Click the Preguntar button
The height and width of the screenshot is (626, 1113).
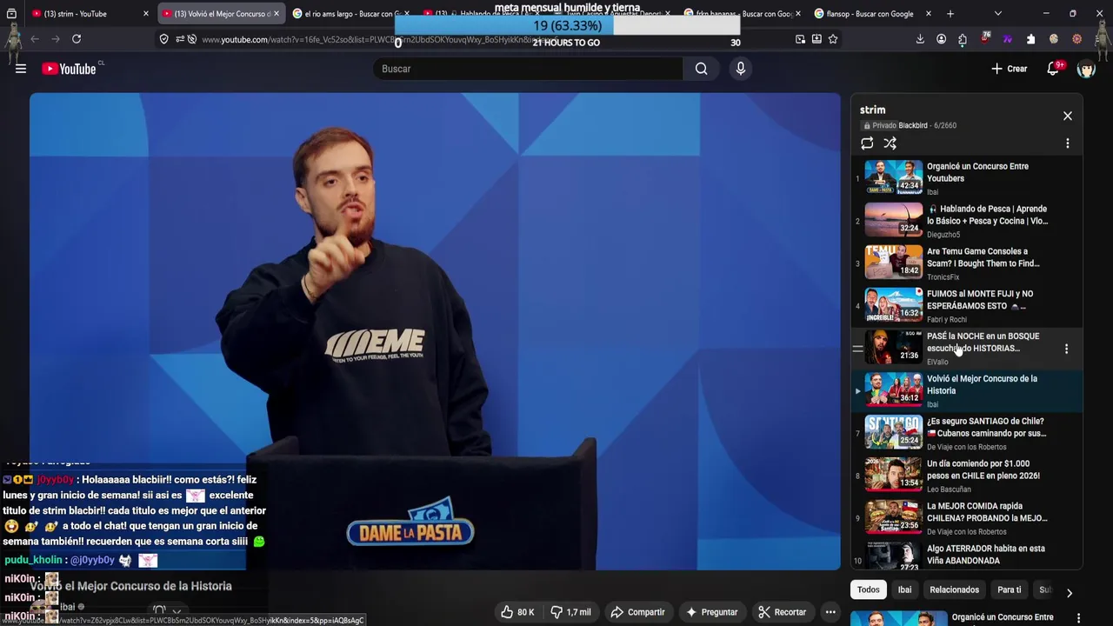point(711,612)
